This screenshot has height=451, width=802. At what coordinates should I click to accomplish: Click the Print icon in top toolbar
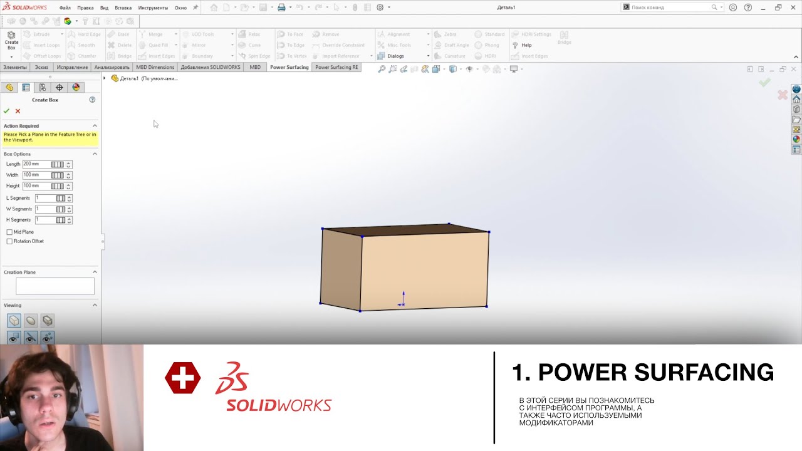[281, 8]
